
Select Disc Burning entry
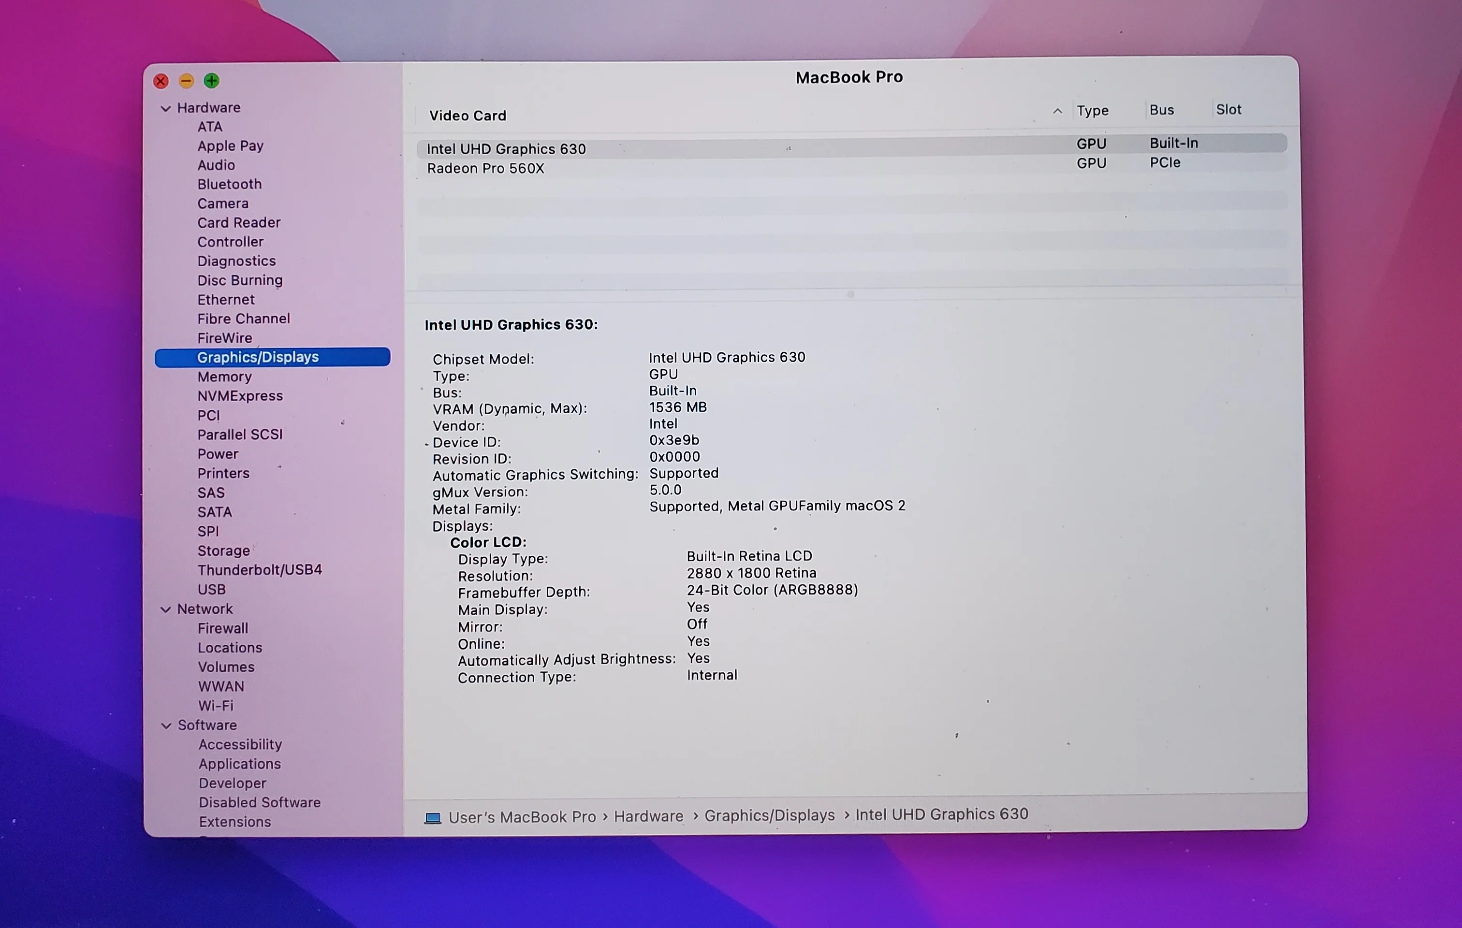(240, 281)
